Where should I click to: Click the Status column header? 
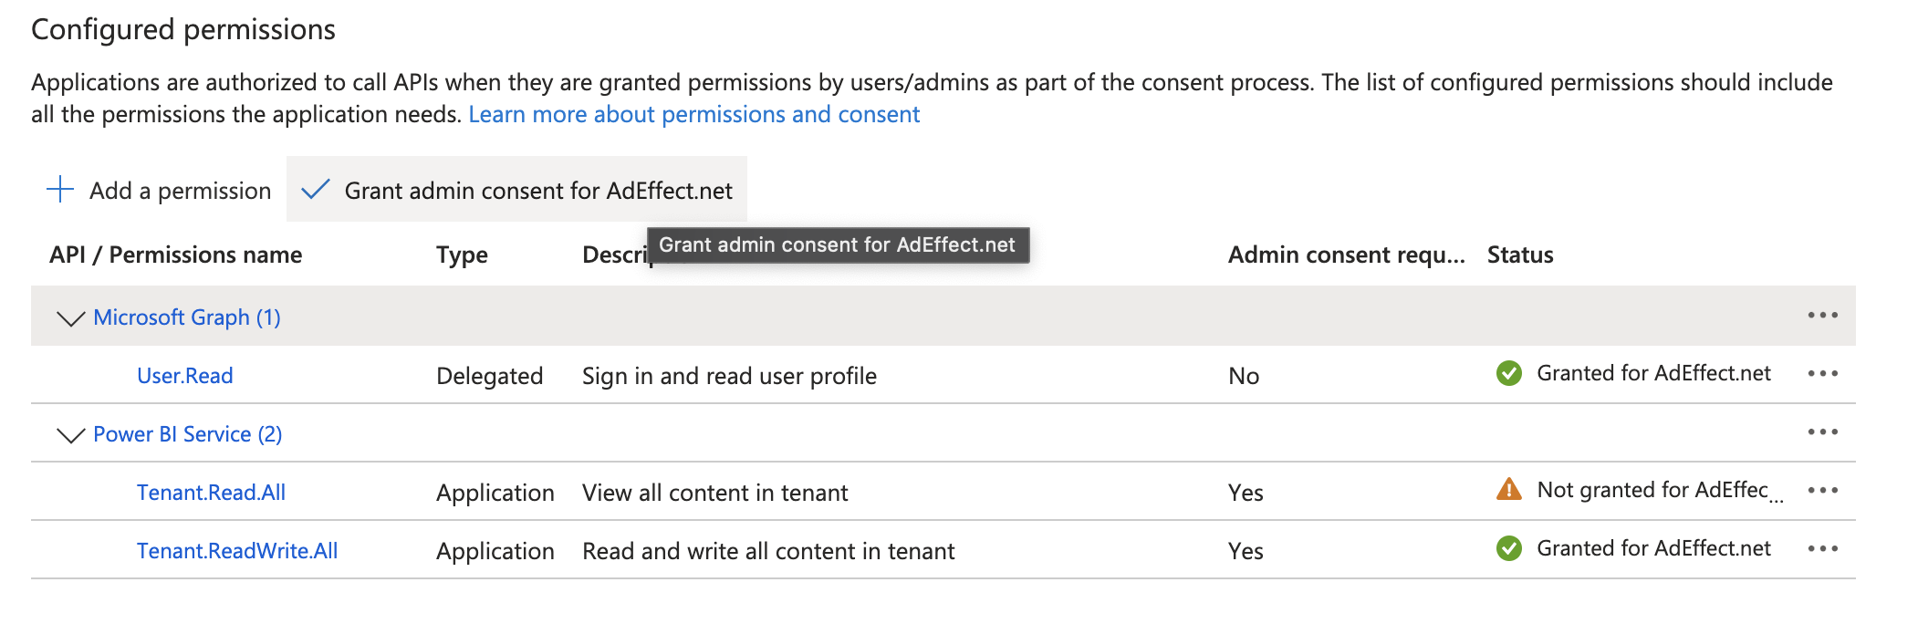coord(1519,255)
